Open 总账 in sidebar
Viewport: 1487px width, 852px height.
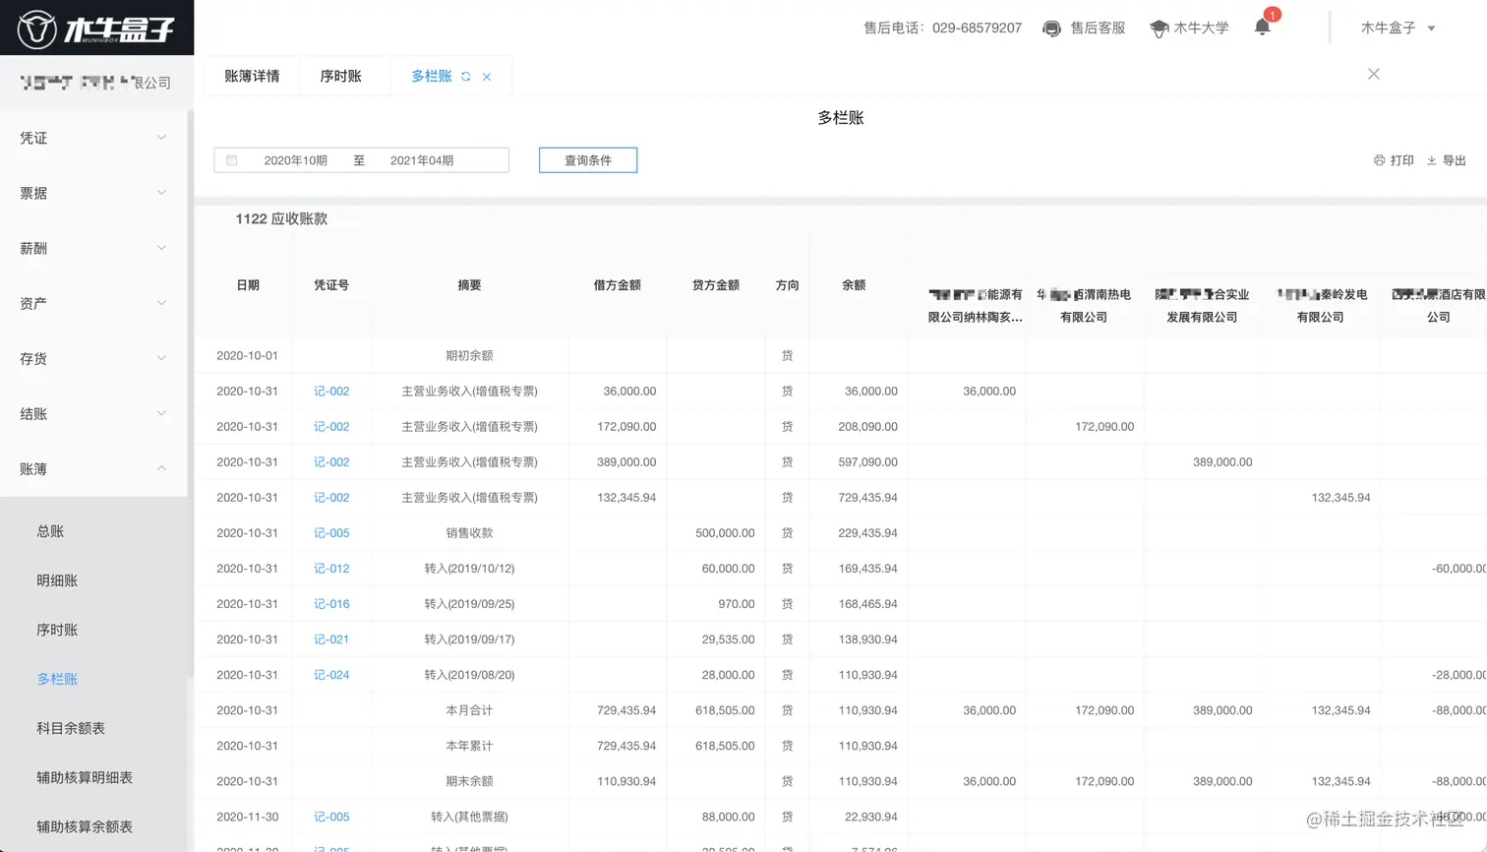[50, 531]
